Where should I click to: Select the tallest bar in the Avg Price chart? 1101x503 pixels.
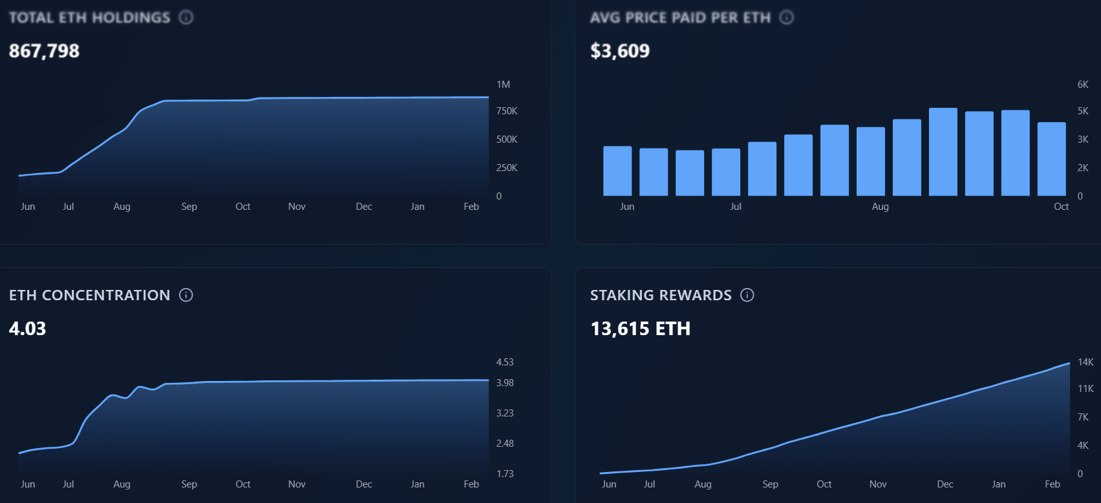click(x=943, y=152)
